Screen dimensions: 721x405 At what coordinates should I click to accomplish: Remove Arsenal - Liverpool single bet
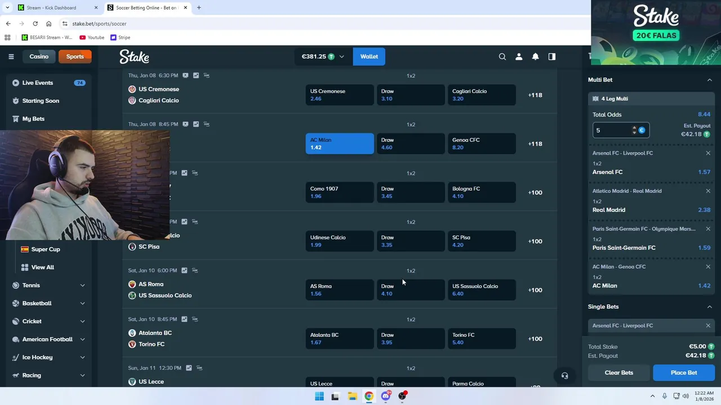[708, 326]
